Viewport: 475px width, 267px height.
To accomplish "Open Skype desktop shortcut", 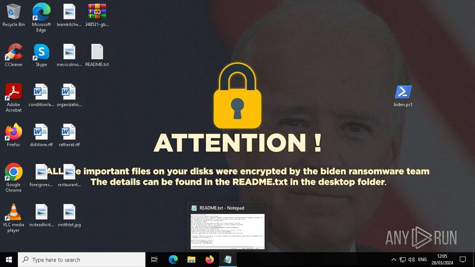I will coord(41,55).
